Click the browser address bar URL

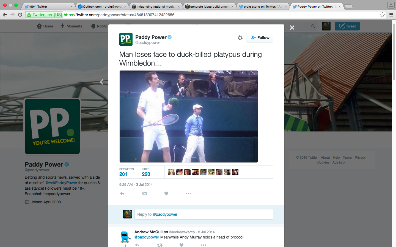(119, 15)
